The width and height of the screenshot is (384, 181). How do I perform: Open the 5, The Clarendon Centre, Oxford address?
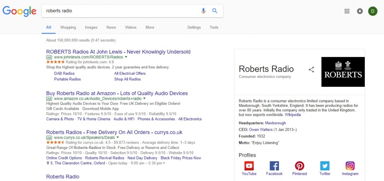tap(78, 163)
